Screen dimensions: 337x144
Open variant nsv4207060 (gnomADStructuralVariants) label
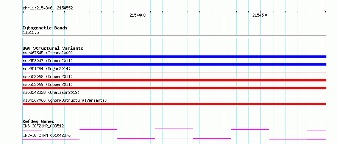65,100
